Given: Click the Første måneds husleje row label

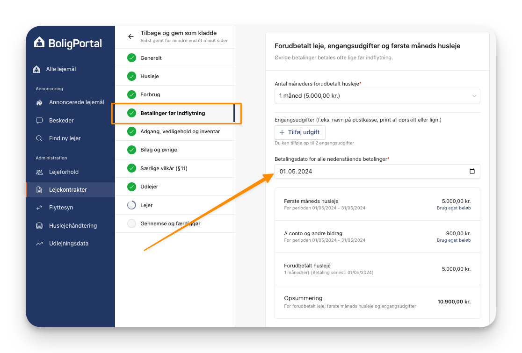Looking at the screenshot, I should coord(311,201).
